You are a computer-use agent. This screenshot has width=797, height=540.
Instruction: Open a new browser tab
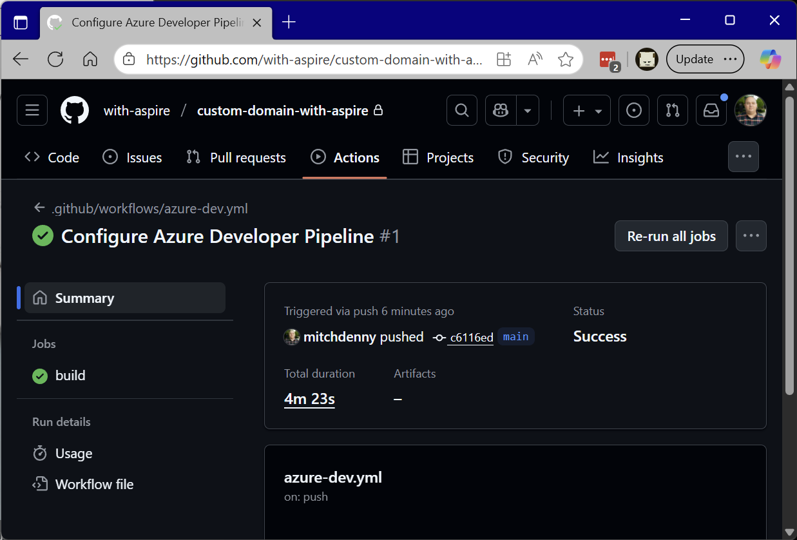(289, 23)
